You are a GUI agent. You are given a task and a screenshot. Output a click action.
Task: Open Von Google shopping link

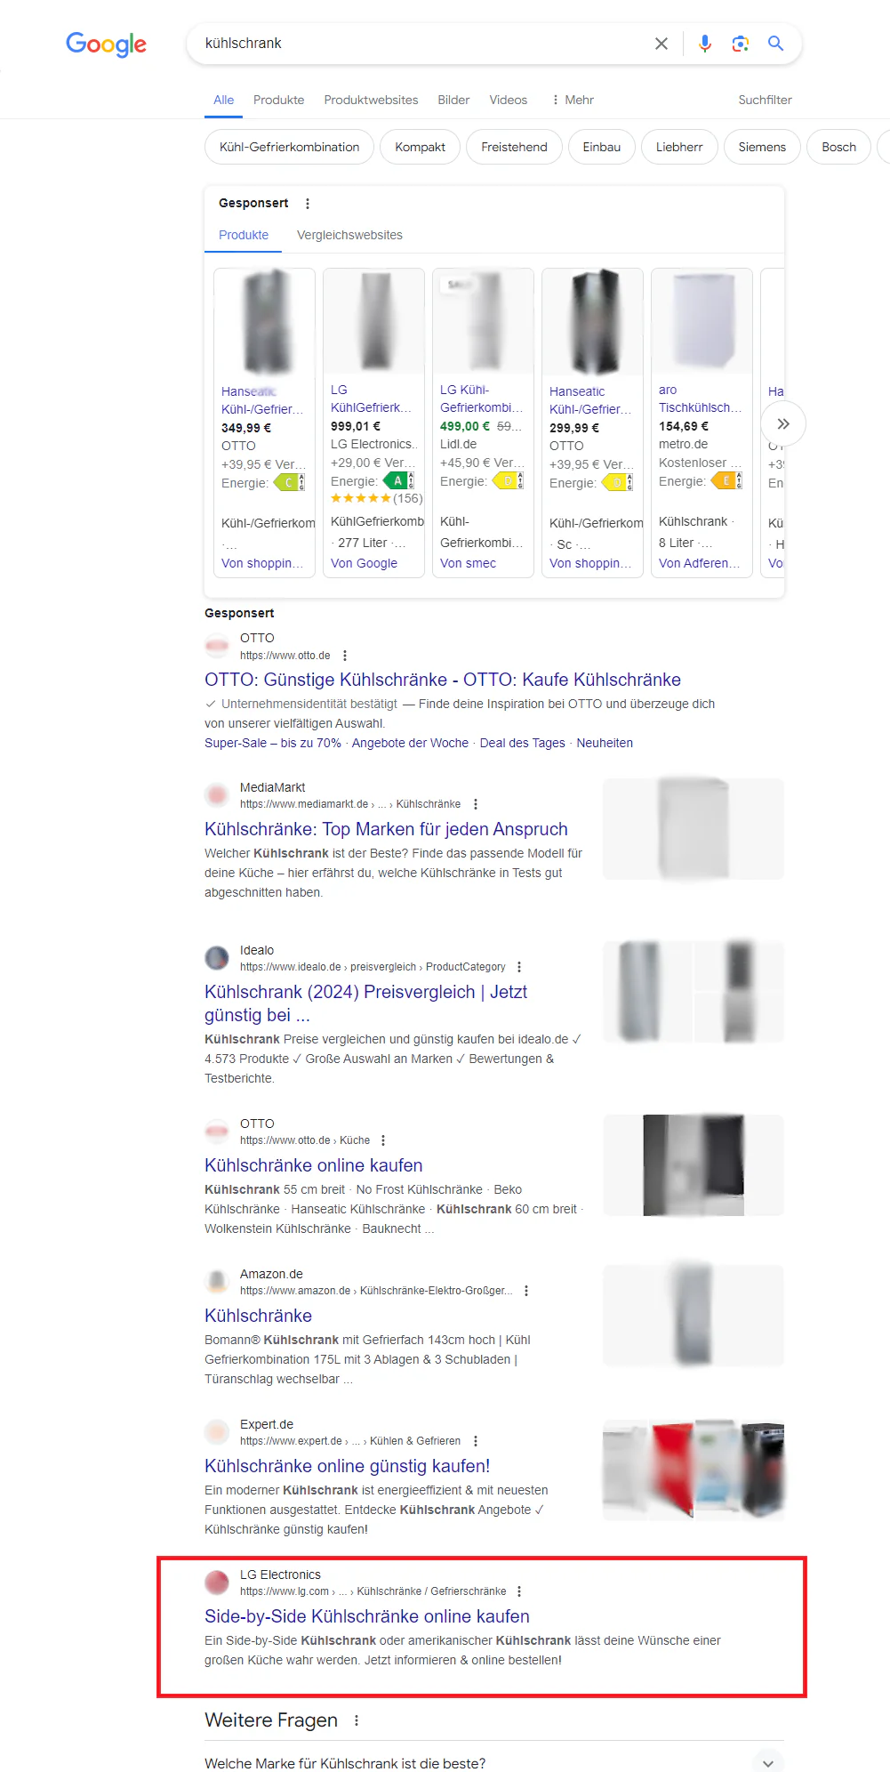click(364, 563)
